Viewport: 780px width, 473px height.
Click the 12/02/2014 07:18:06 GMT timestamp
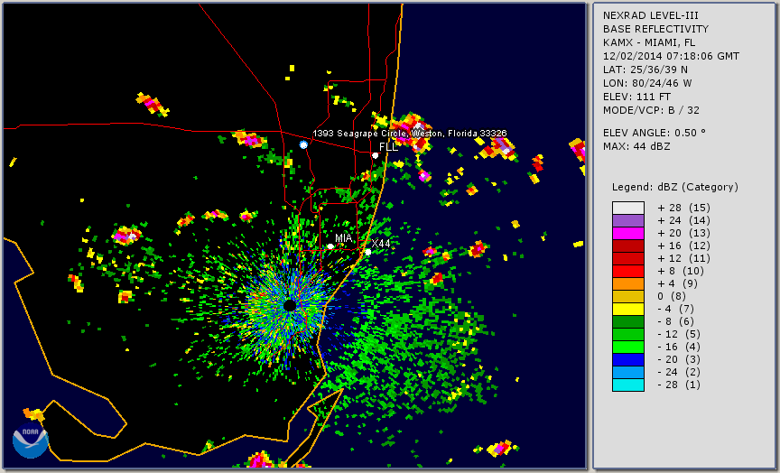[671, 56]
